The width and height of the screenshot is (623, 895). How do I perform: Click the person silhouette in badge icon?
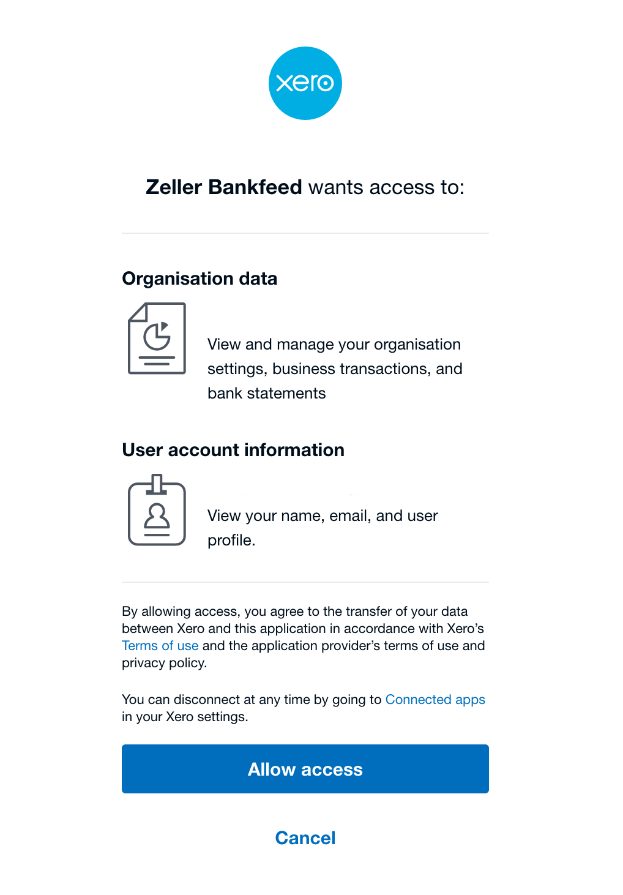coord(157,516)
